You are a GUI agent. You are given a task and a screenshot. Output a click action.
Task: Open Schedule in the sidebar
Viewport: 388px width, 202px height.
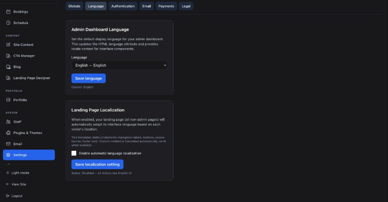pos(29,23)
